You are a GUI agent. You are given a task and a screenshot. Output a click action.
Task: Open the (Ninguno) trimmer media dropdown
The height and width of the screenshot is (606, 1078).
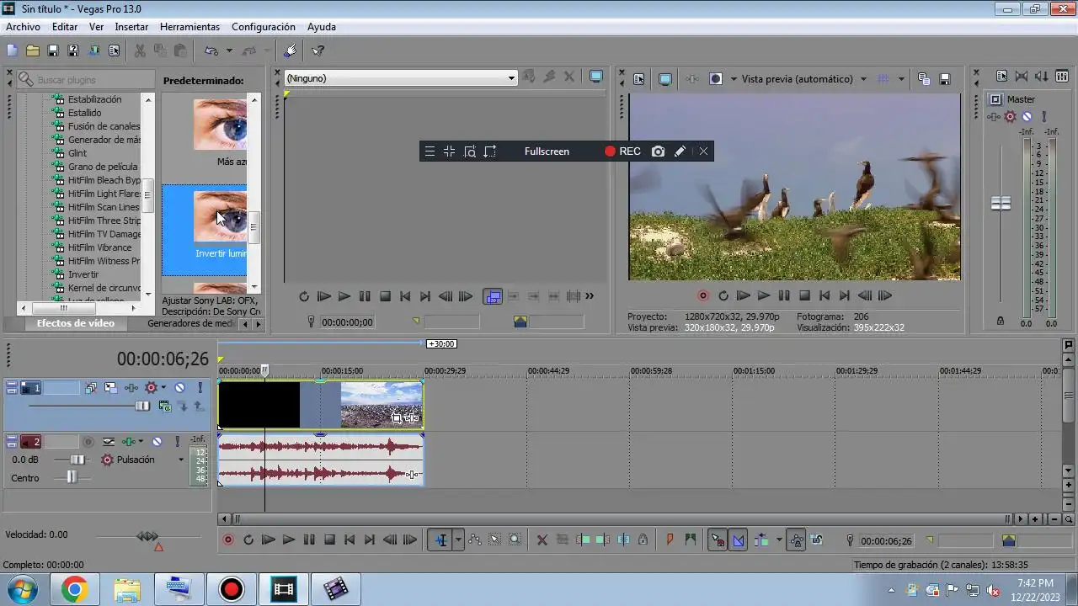[510, 78]
